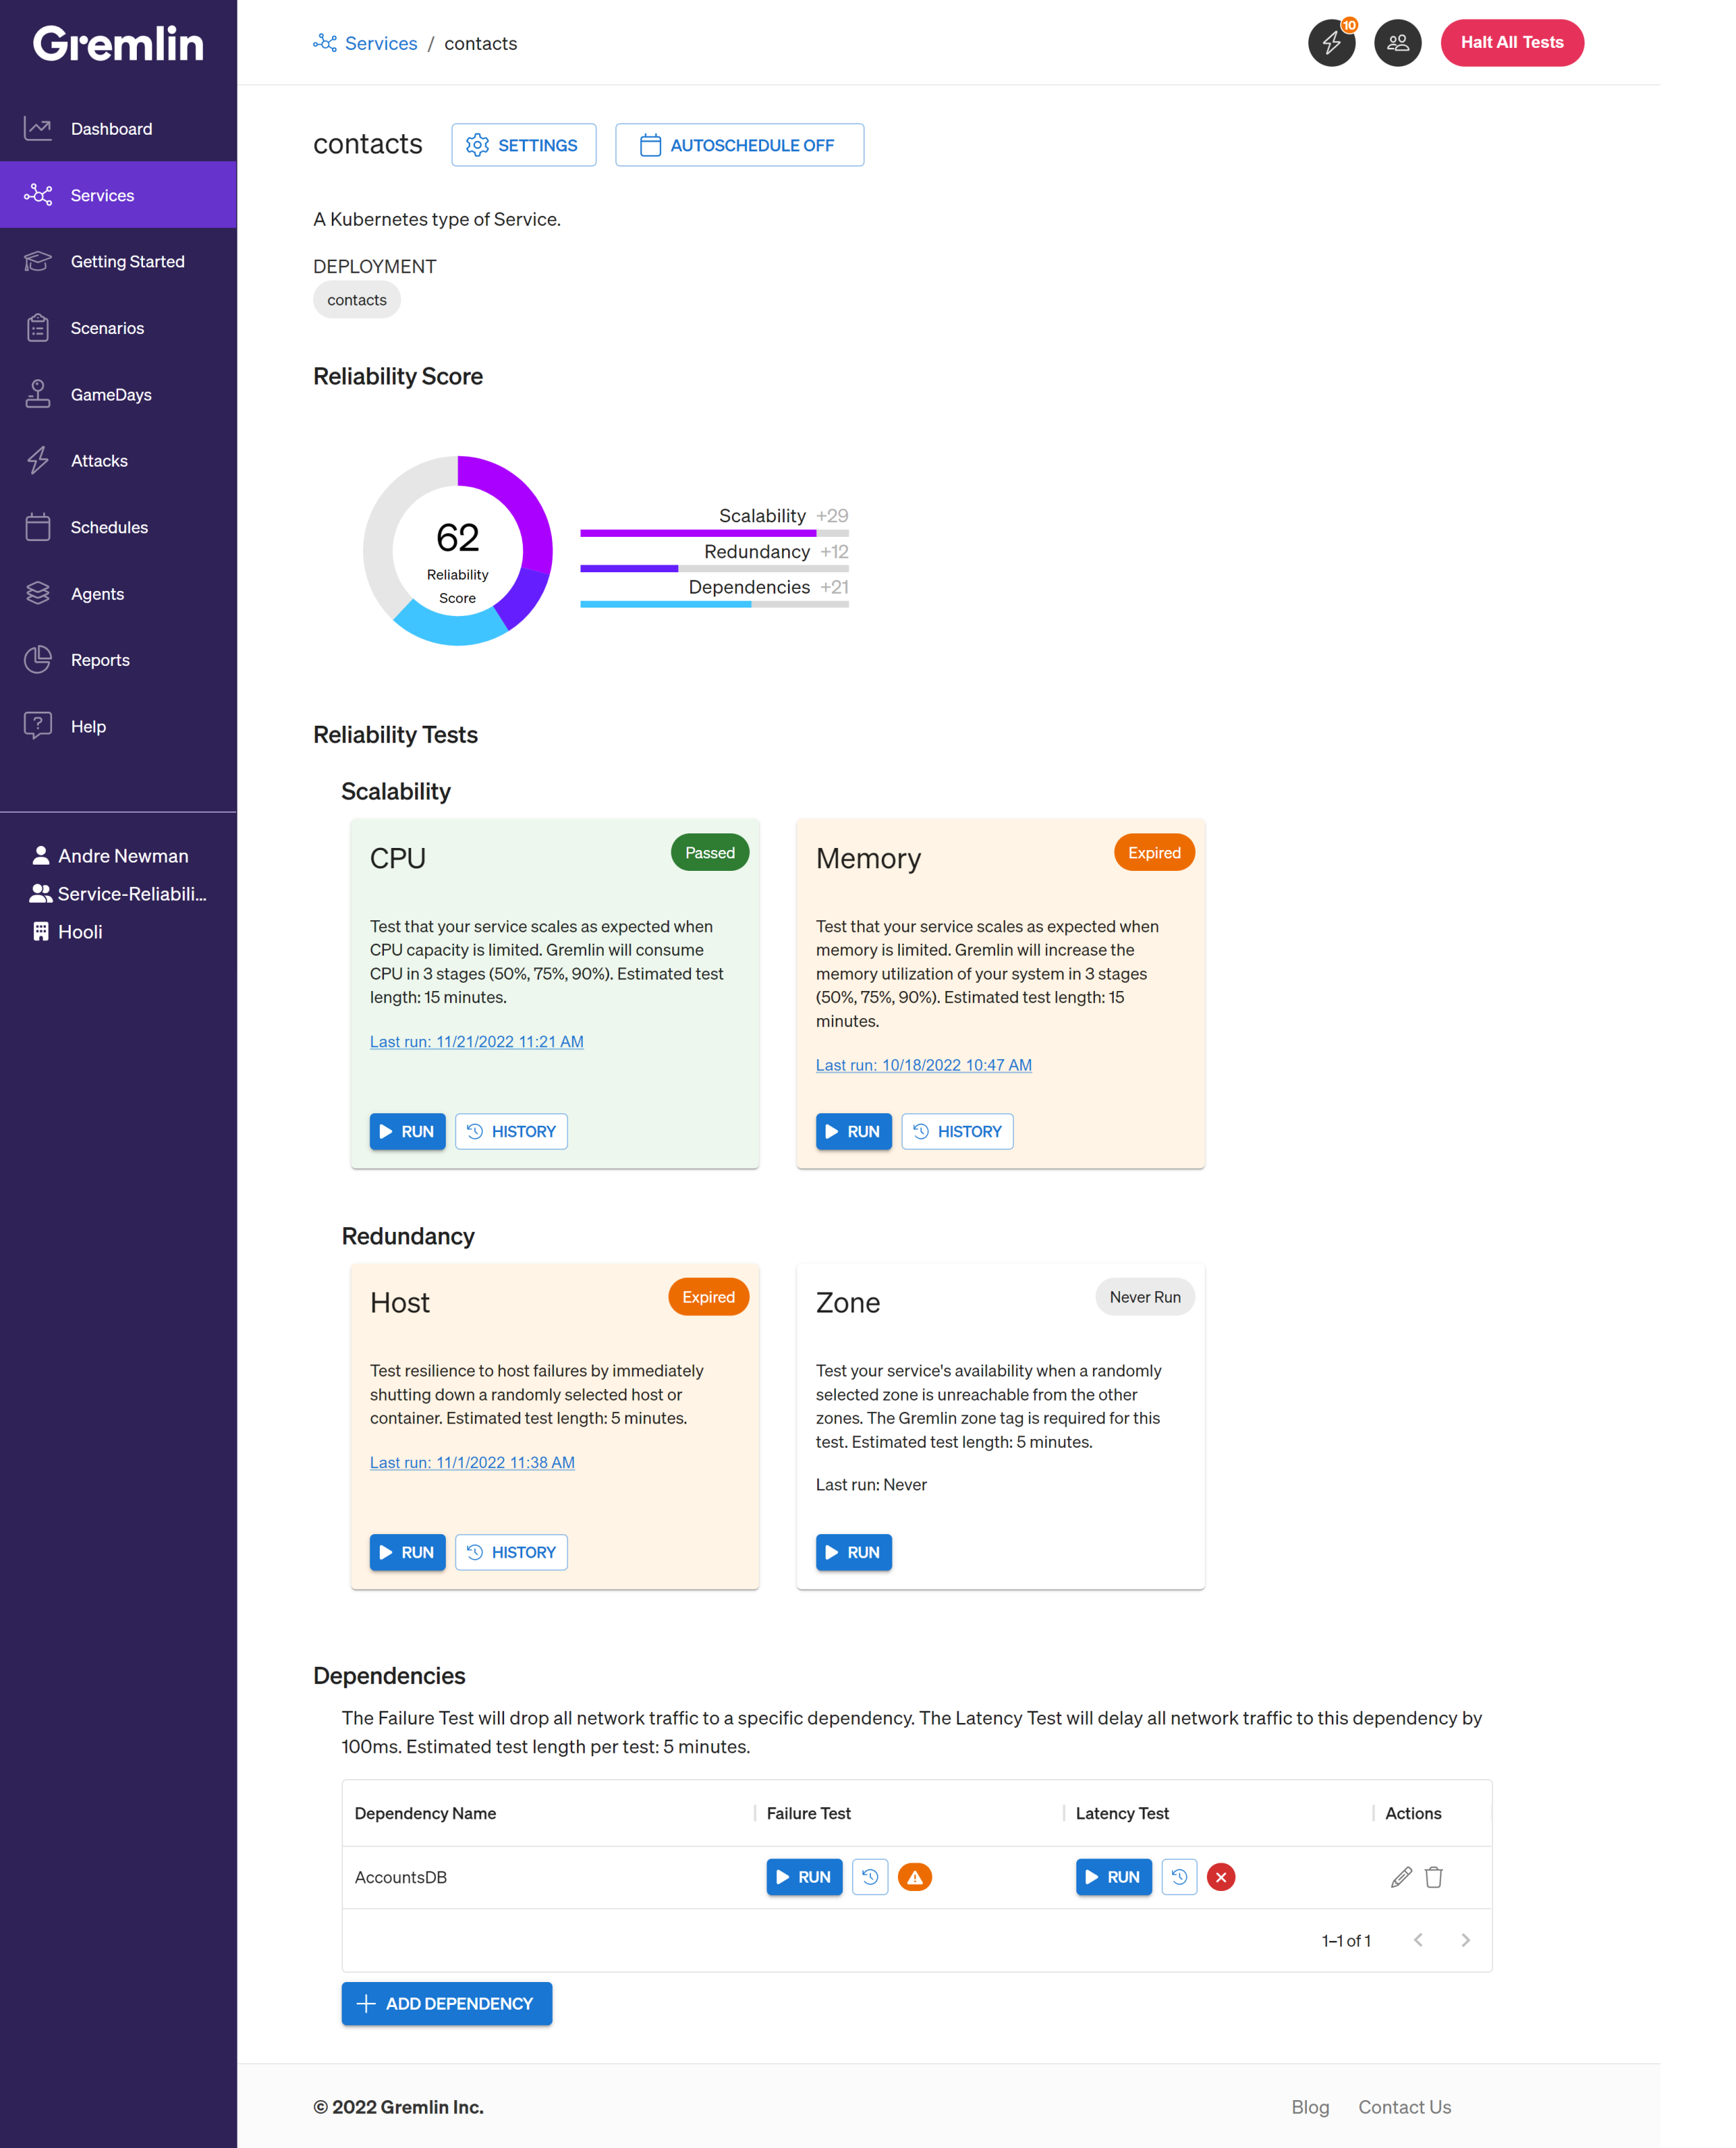Click the Expired badge on Host card
Viewport: 1736px width, 2148px height.
point(708,1297)
